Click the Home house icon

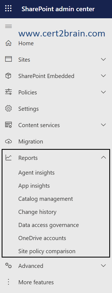8,43
